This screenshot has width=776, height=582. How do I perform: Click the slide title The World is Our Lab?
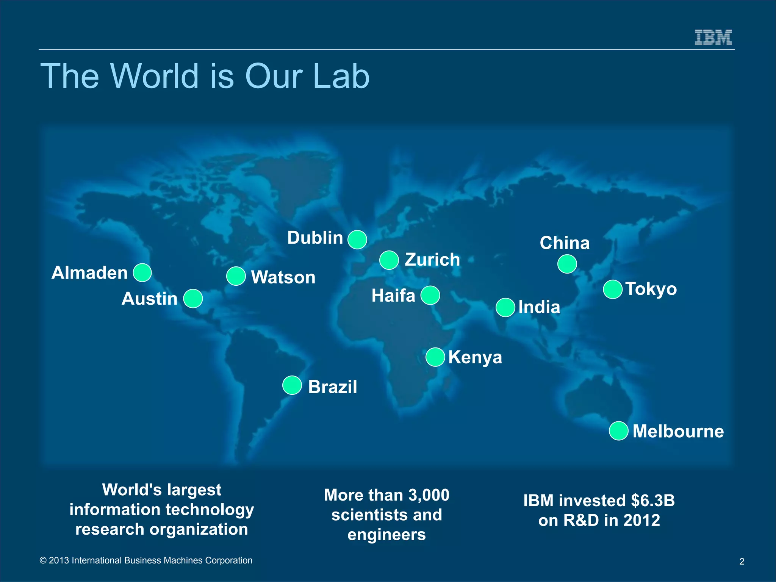pos(205,76)
